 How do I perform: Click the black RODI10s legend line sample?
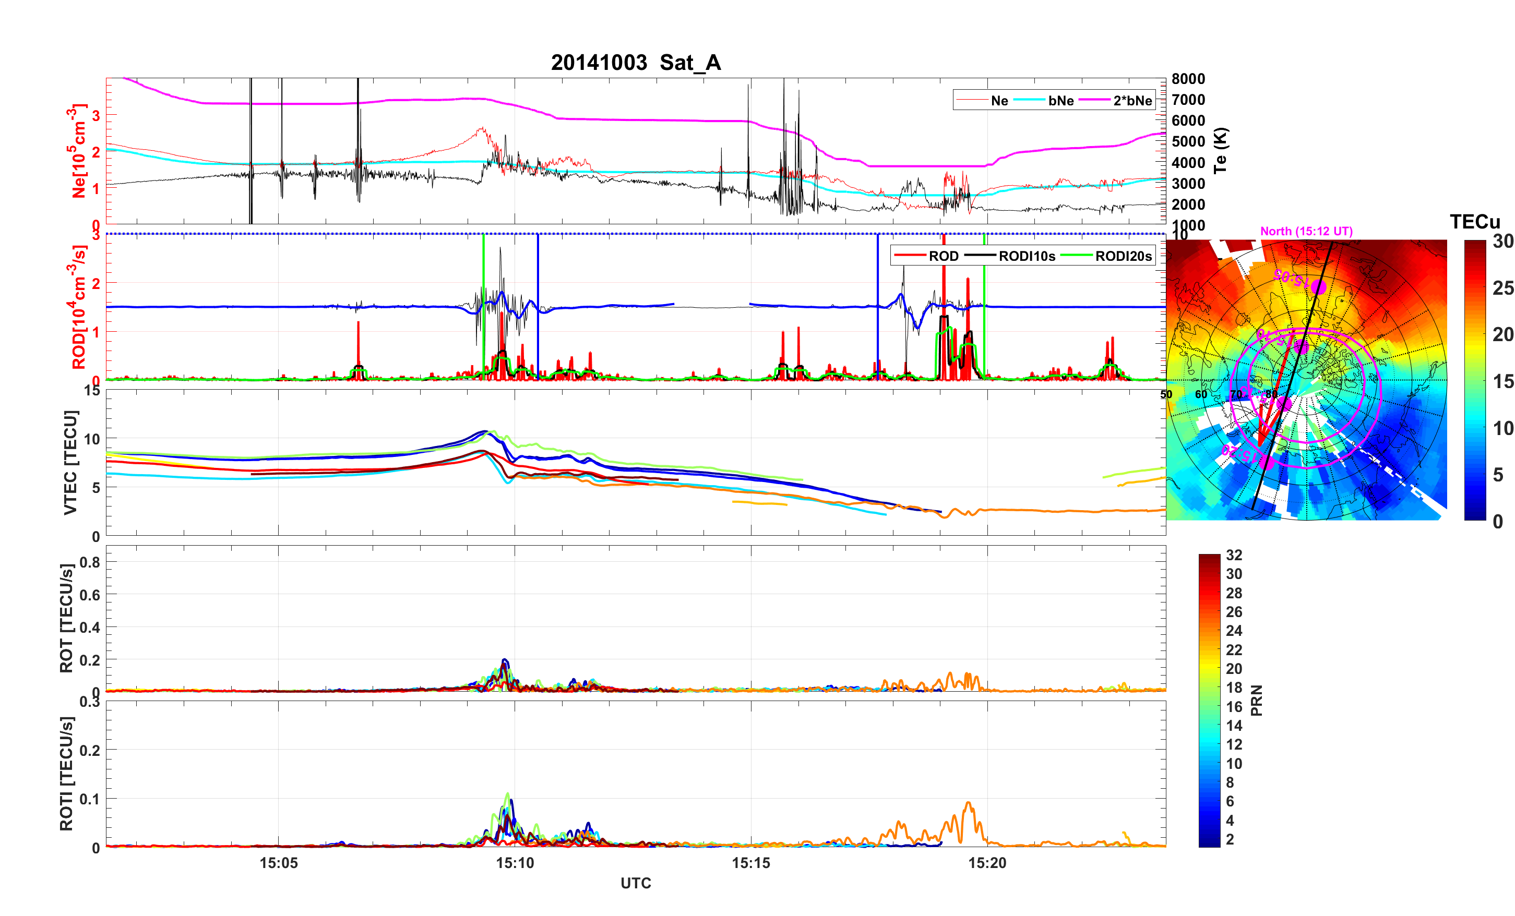click(x=980, y=256)
